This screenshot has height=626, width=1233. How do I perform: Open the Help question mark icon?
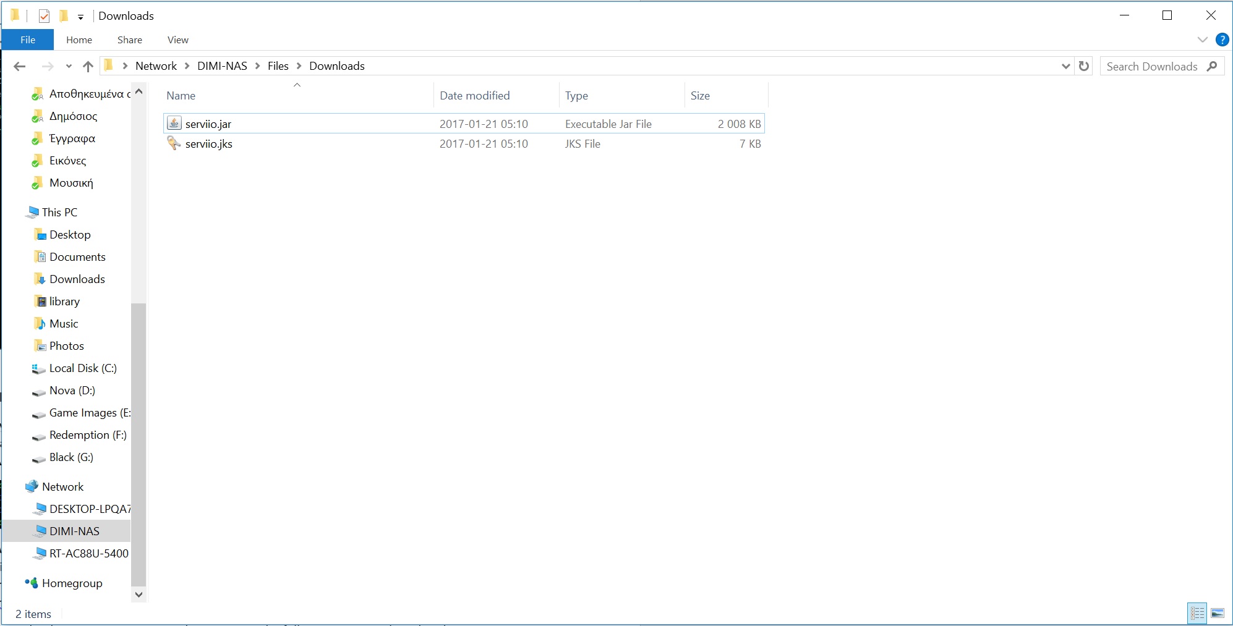point(1222,40)
